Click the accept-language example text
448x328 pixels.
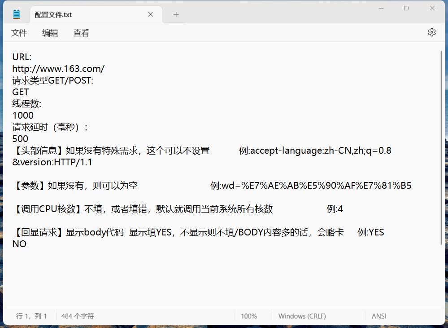tap(321, 151)
